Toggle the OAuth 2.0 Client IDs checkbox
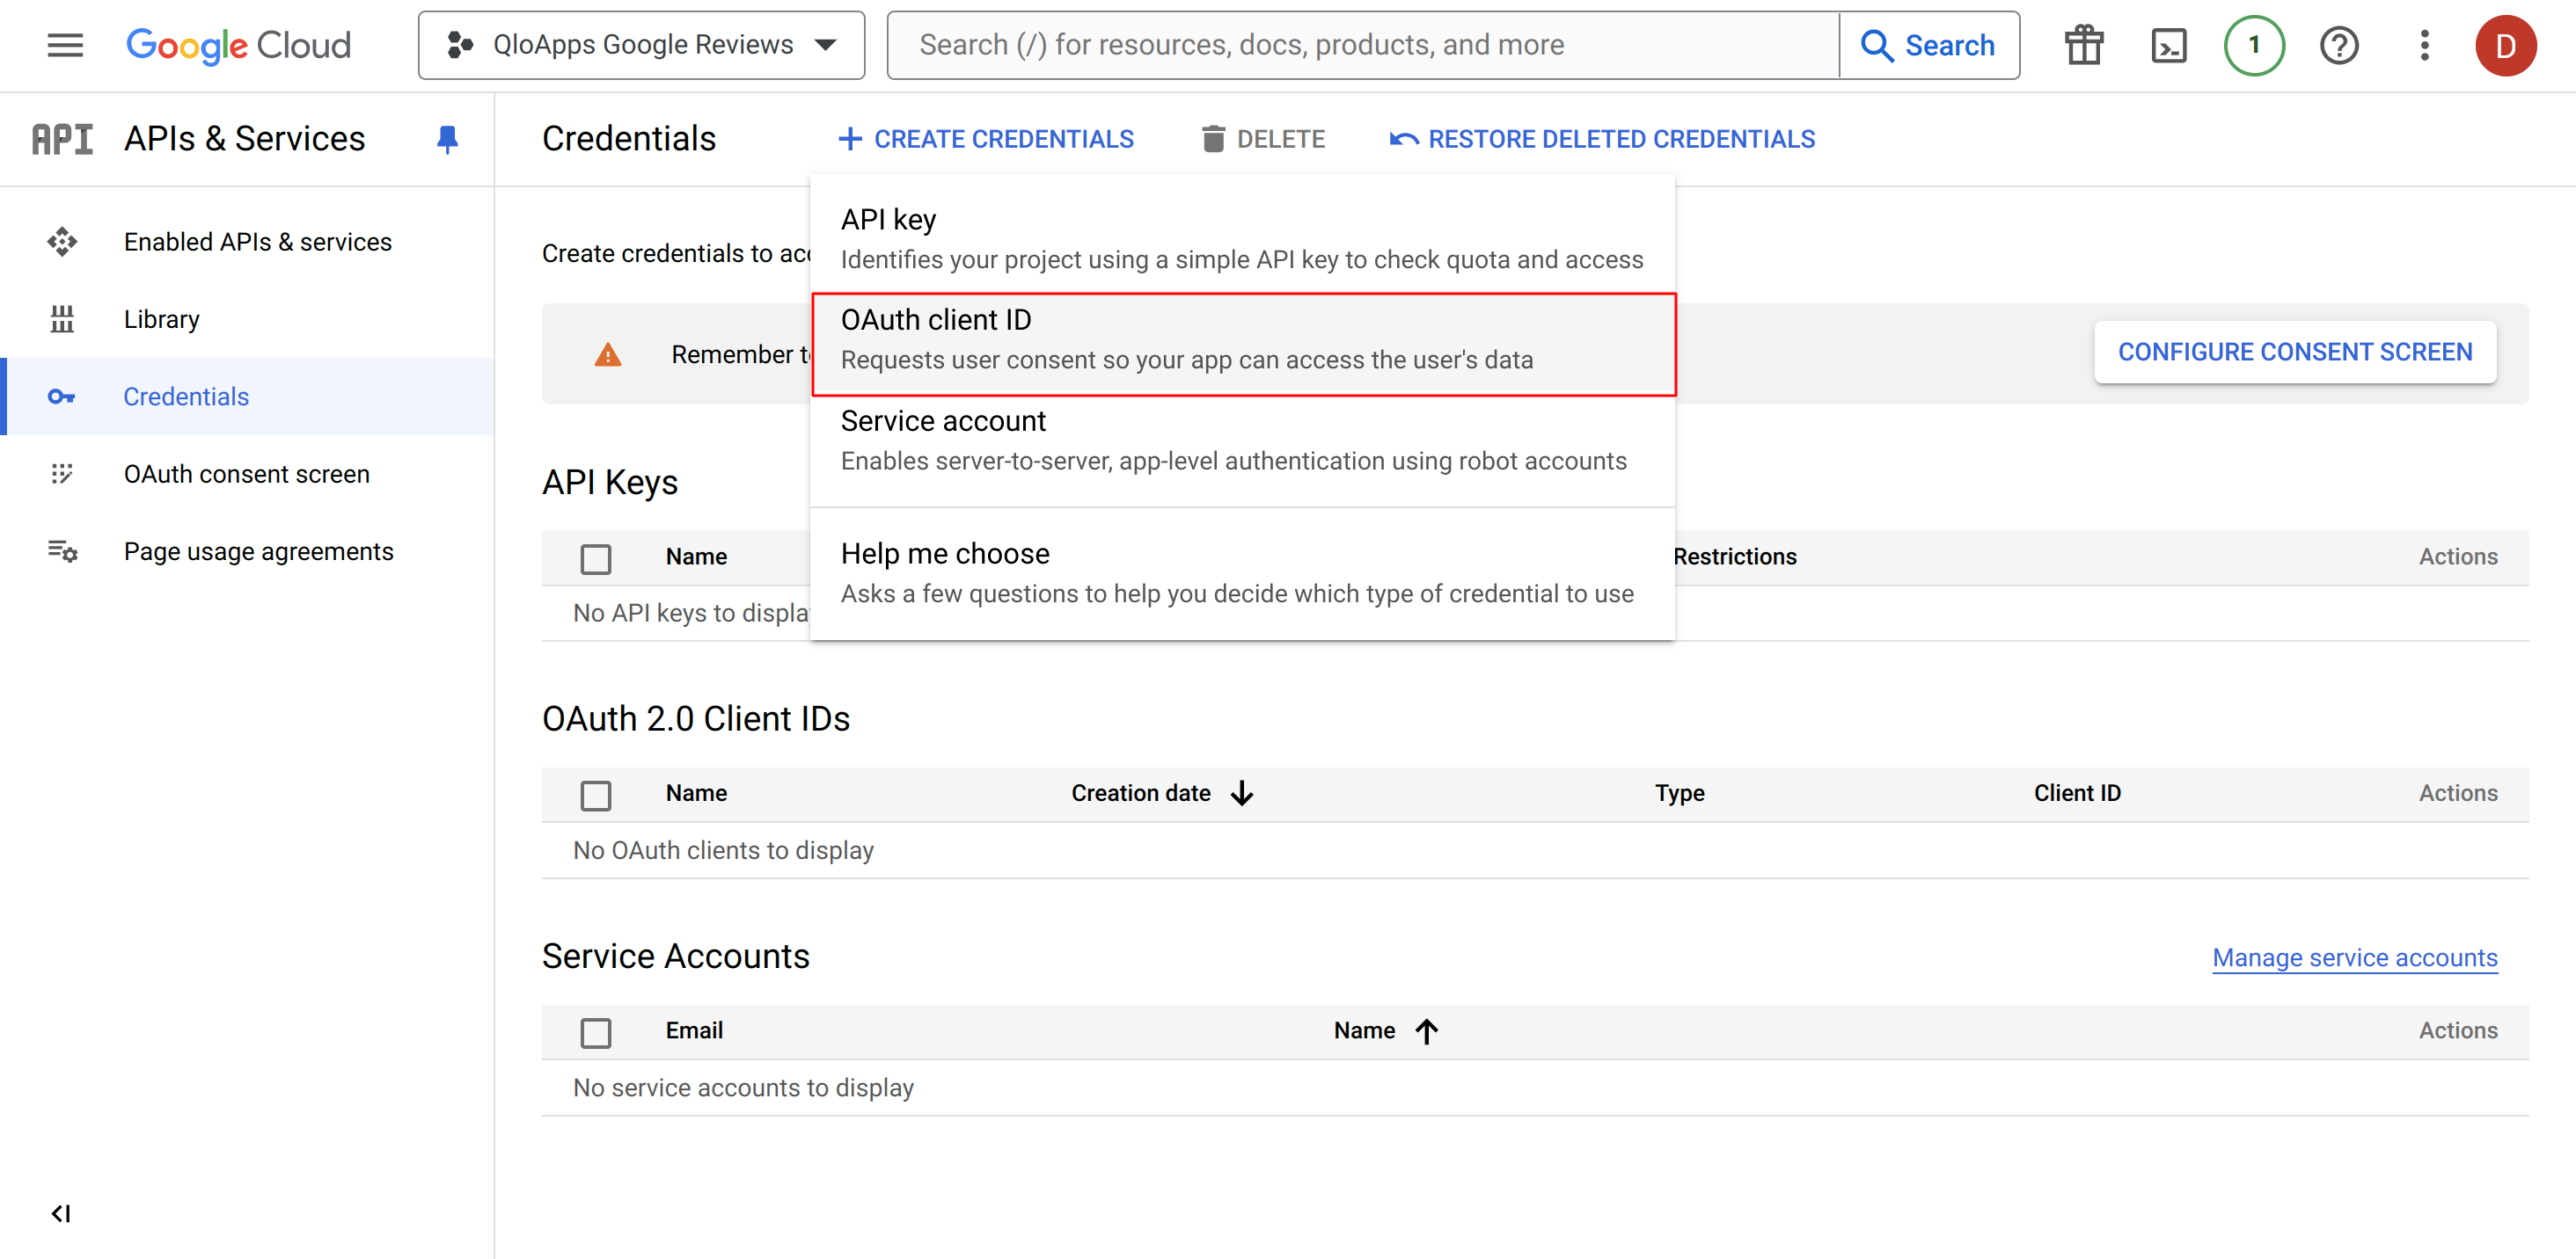 596,795
